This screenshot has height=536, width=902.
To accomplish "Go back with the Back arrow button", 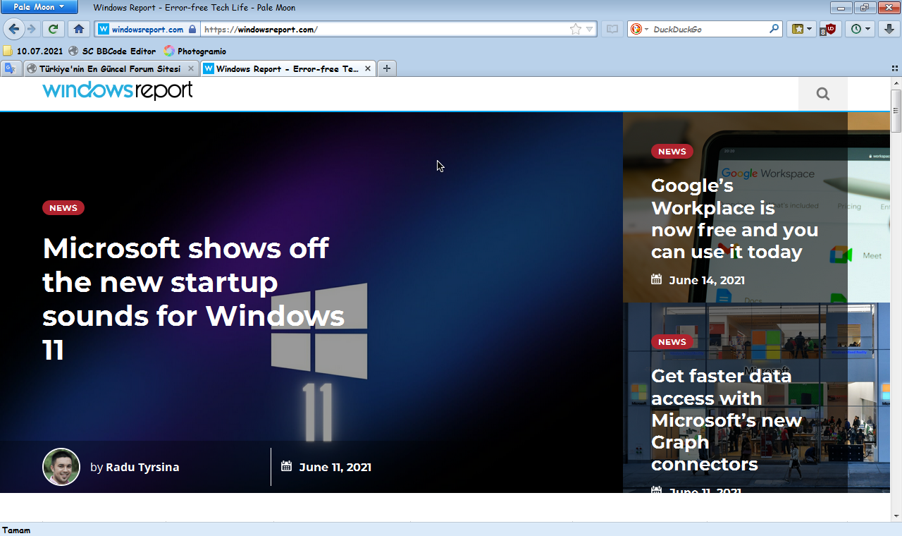I will pos(13,29).
